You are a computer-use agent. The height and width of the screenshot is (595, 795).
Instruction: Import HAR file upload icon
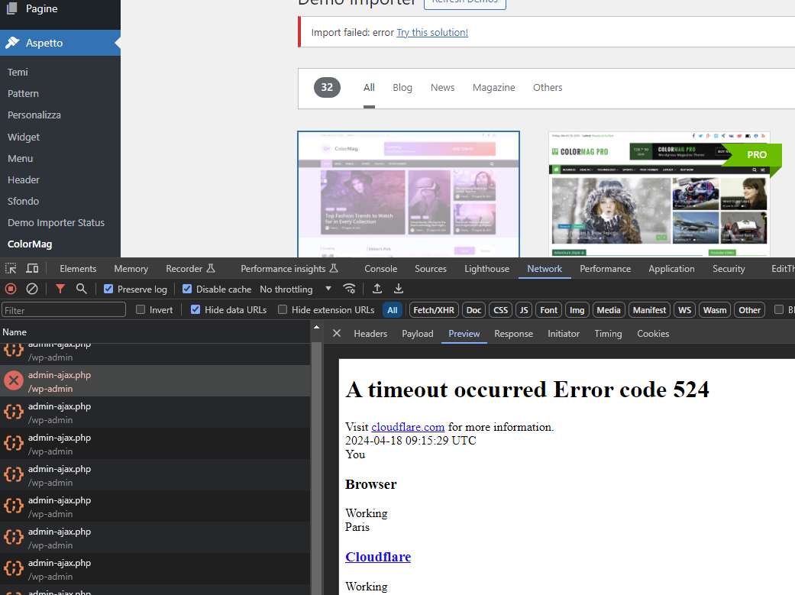(377, 289)
